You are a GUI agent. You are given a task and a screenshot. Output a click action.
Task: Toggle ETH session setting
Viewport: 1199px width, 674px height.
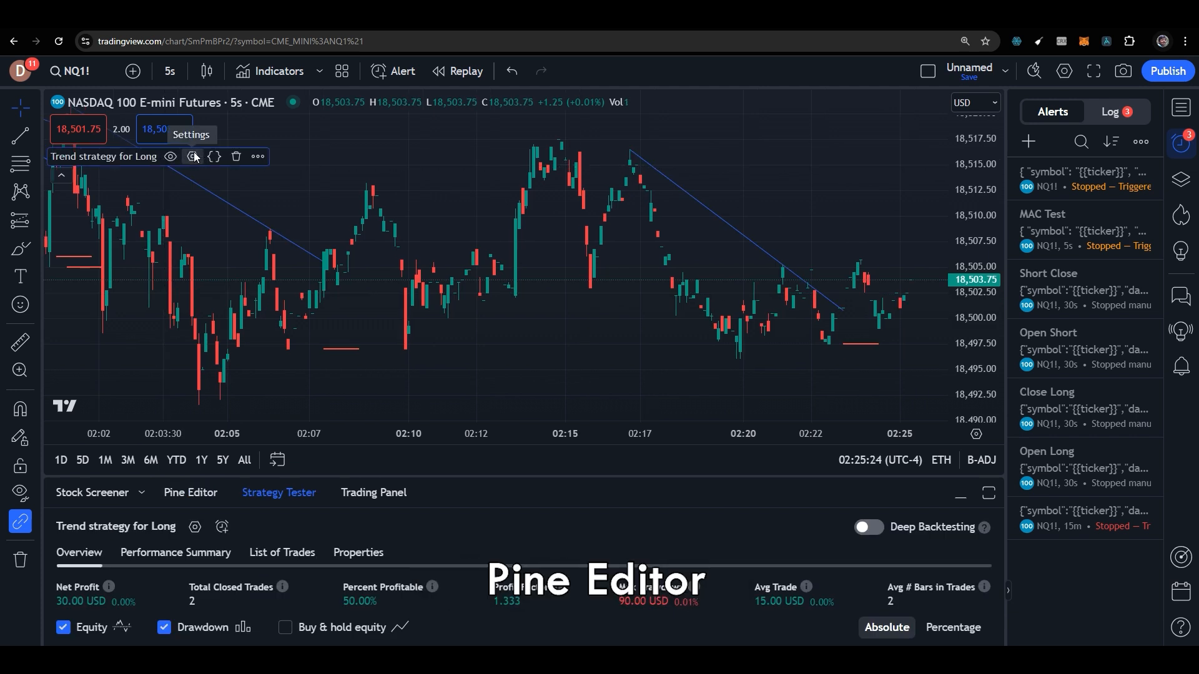pyautogui.click(x=941, y=460)
